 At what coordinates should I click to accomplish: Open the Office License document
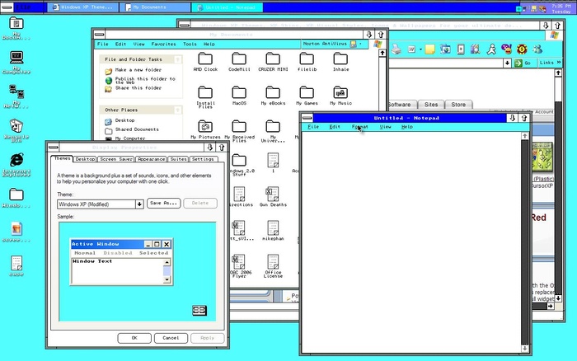tap(273, 262)
